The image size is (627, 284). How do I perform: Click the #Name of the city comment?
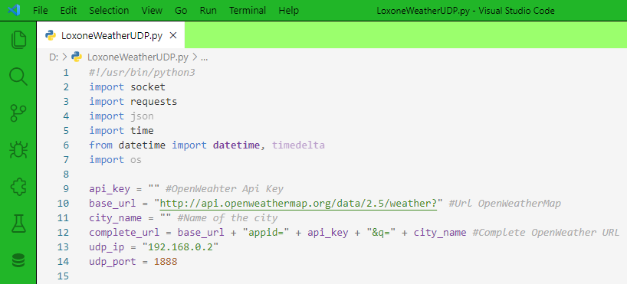coord(227,218)
